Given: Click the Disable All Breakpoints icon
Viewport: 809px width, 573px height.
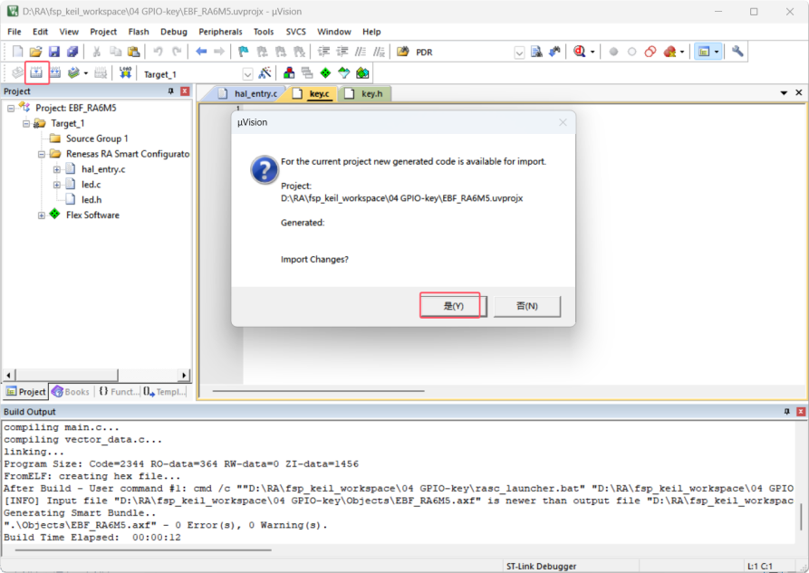Looking at the screenshot, I should (650, 52).
